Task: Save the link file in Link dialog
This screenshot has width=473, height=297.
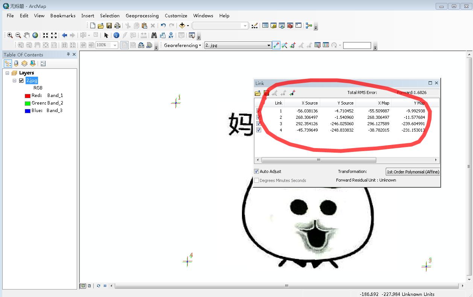Action: [x=266, y=93]
